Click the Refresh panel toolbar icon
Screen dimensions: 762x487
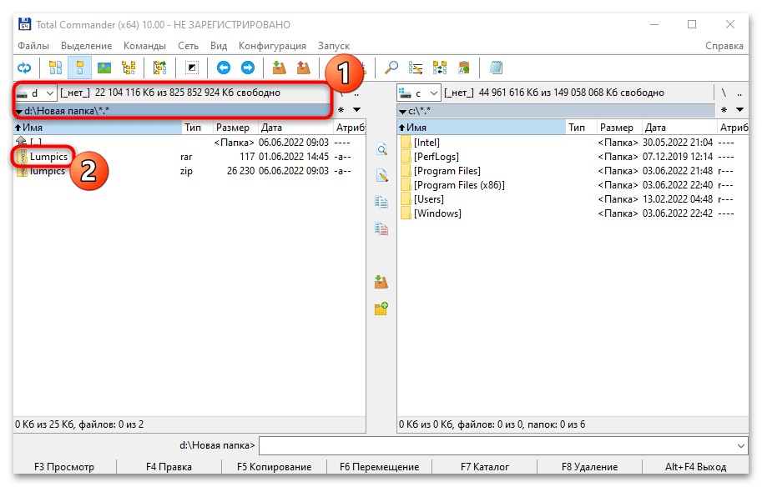coord(24,68)
